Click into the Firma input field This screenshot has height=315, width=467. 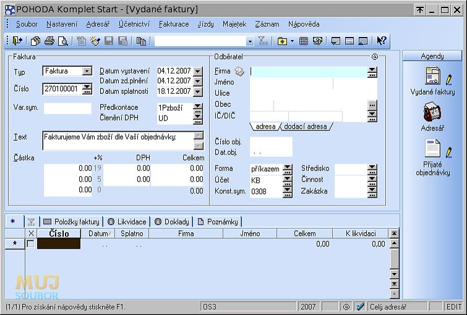click(x=309, y=72)
